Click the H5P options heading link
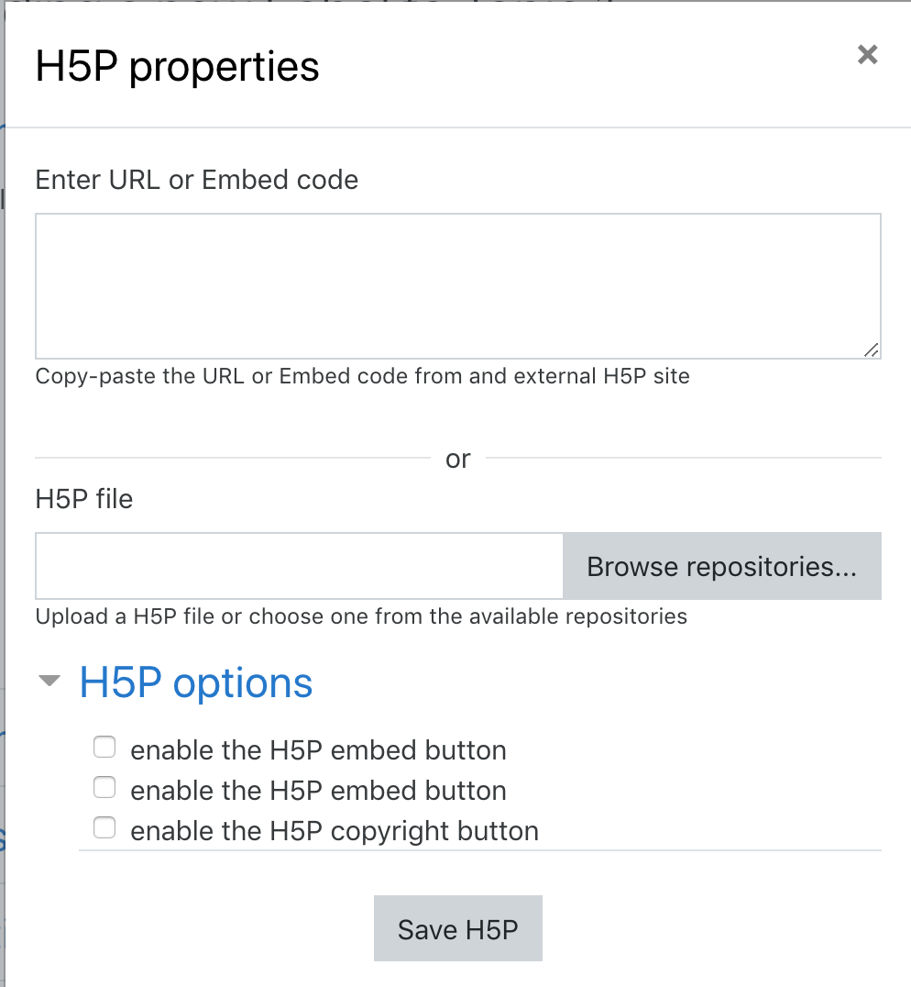 195,683
